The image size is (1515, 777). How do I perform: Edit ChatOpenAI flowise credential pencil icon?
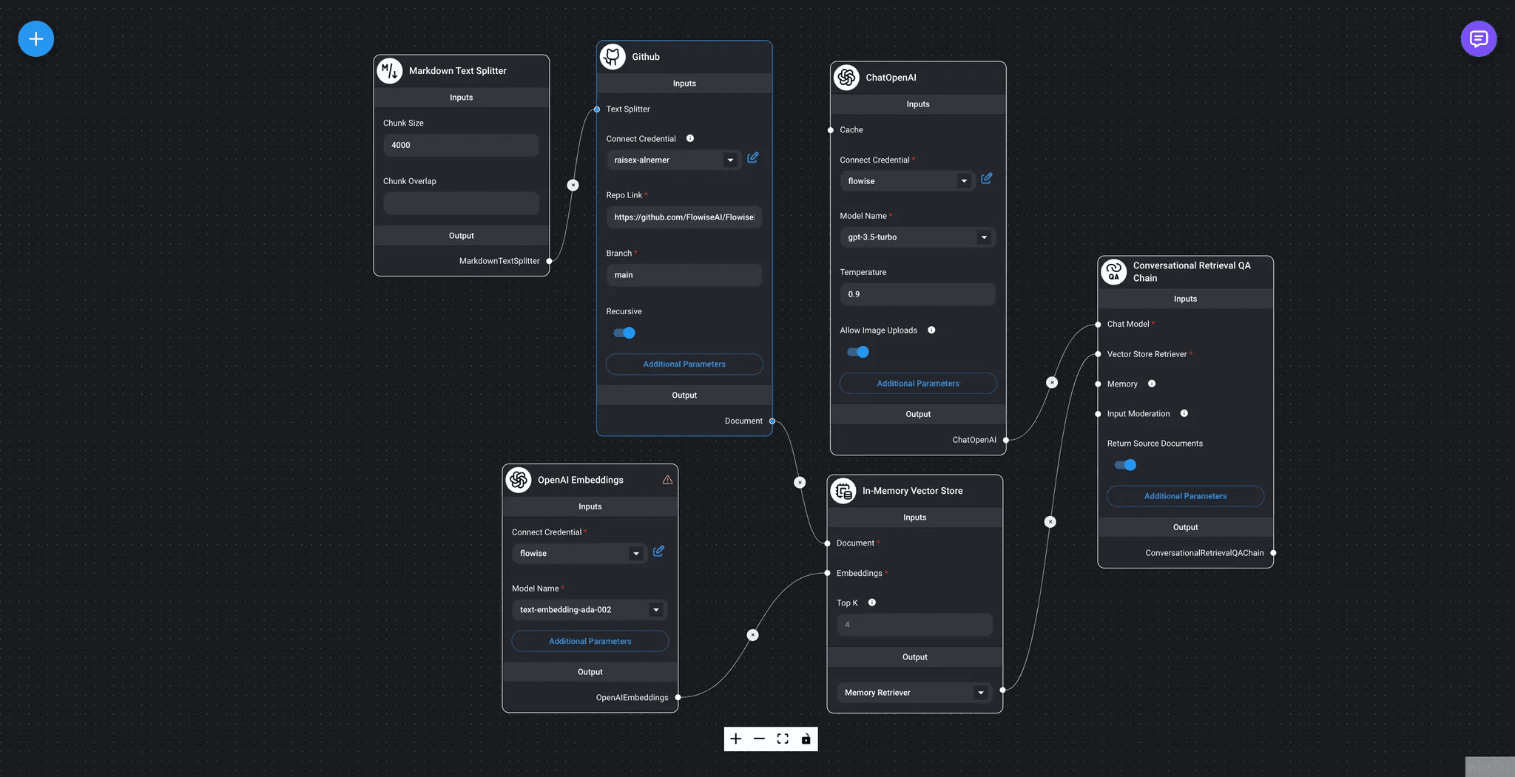coord(986,179)
